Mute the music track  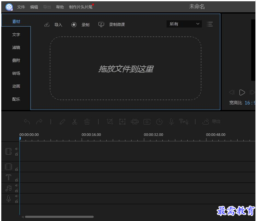pos(17,185)
